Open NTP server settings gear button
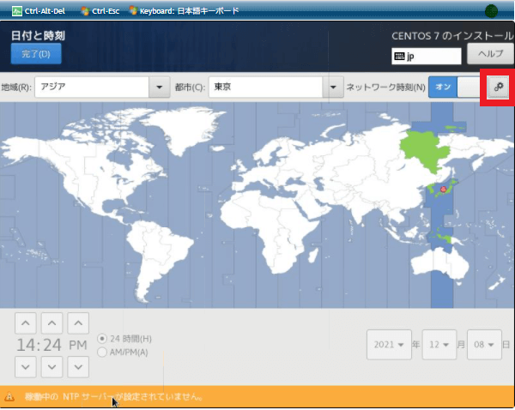Screen dimensions: 515x410 (x=498, y=87)
